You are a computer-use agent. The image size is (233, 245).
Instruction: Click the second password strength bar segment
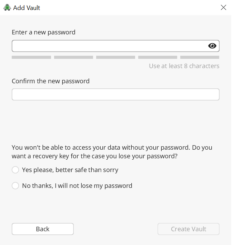coord(73,57)
